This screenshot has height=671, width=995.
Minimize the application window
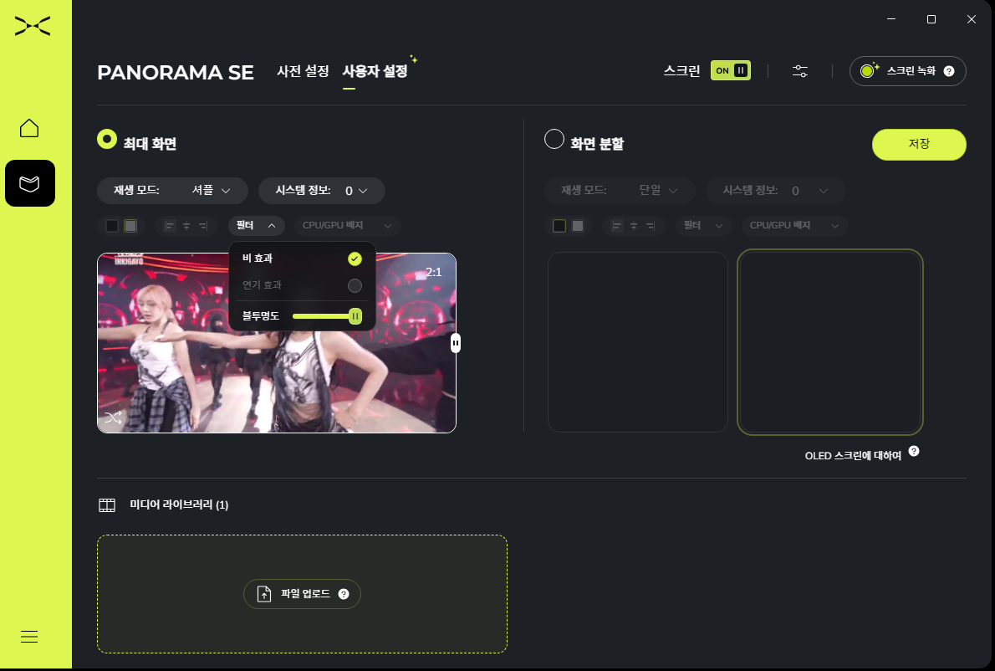[891, 19]
